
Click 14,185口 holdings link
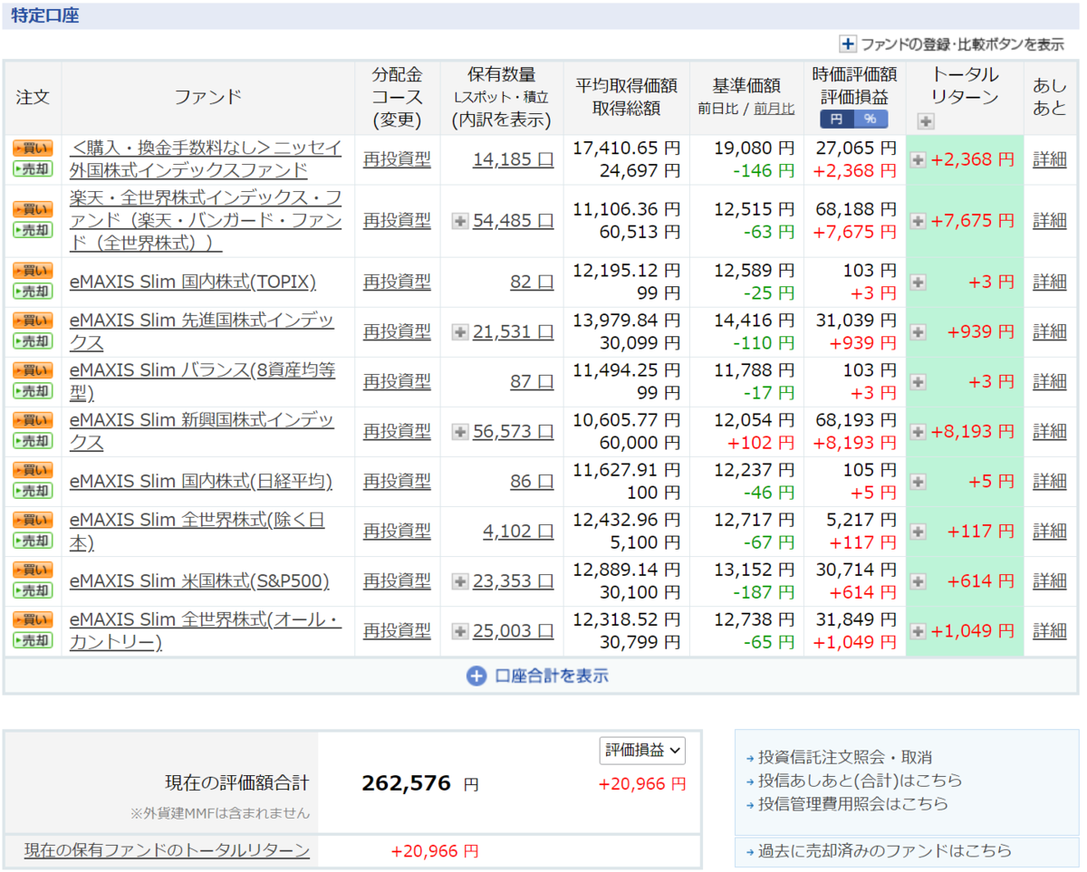tap(513, 159)
